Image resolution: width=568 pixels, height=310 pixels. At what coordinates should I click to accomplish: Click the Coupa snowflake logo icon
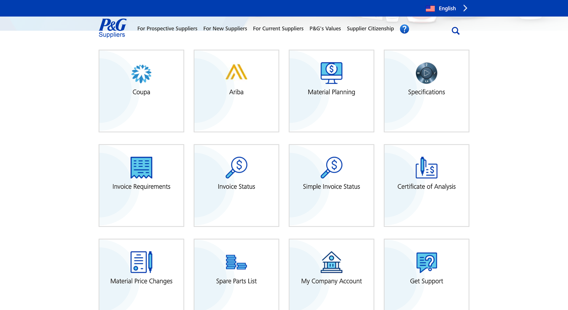141,74
